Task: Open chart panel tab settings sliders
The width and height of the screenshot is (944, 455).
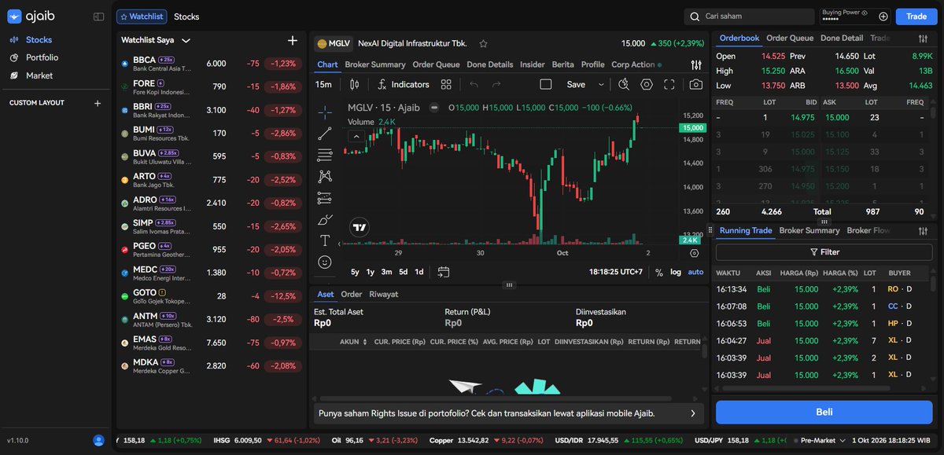Action: [696, 65]
